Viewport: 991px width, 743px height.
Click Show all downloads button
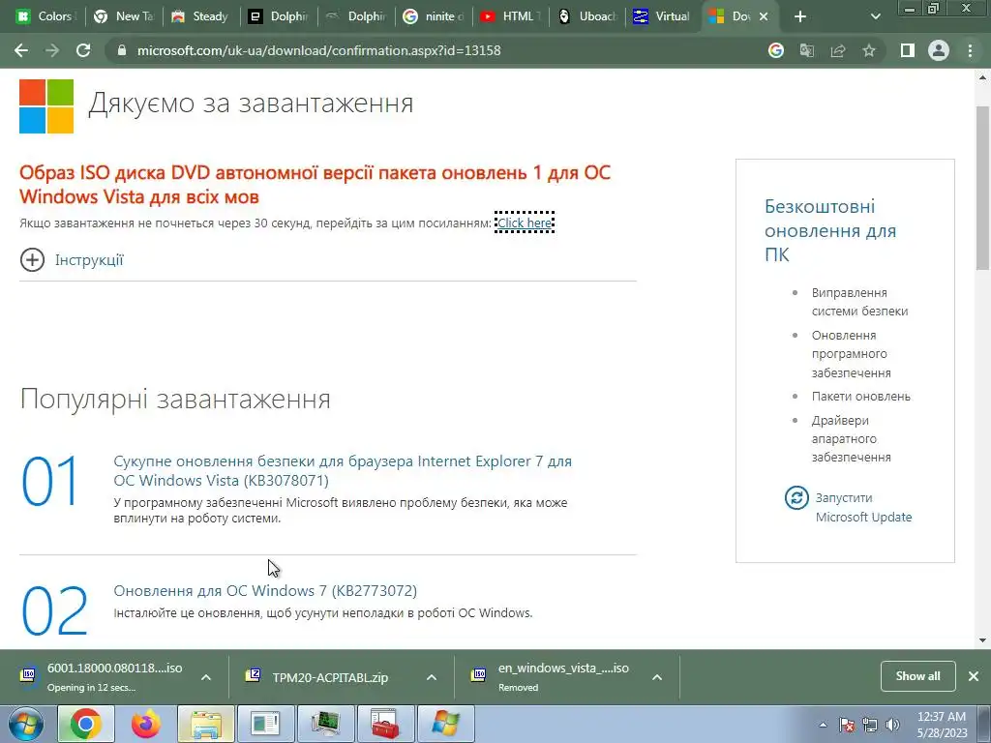coord(917,676)
